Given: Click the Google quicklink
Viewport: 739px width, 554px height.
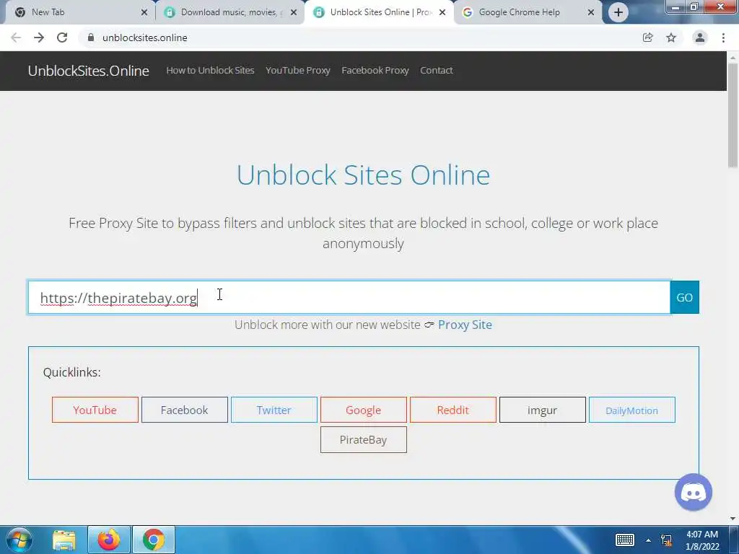Looking at the screenshot, I should pyautogui.click(x=364, y=410).
